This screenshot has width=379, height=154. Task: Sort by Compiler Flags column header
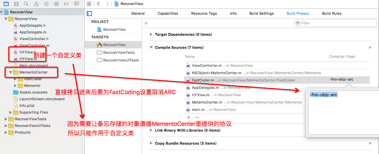342,56
